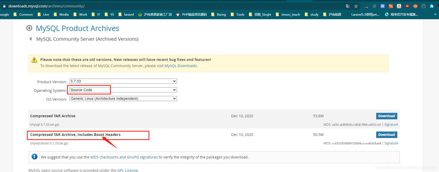Open the PHP精品项目源码 bookmark
Viewport: 439px width, 172px height.
coord(191,15)
